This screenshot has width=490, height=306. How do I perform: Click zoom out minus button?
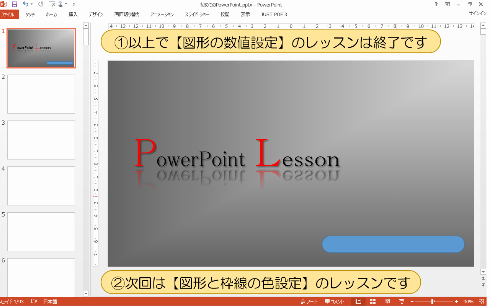coord(412,302)
